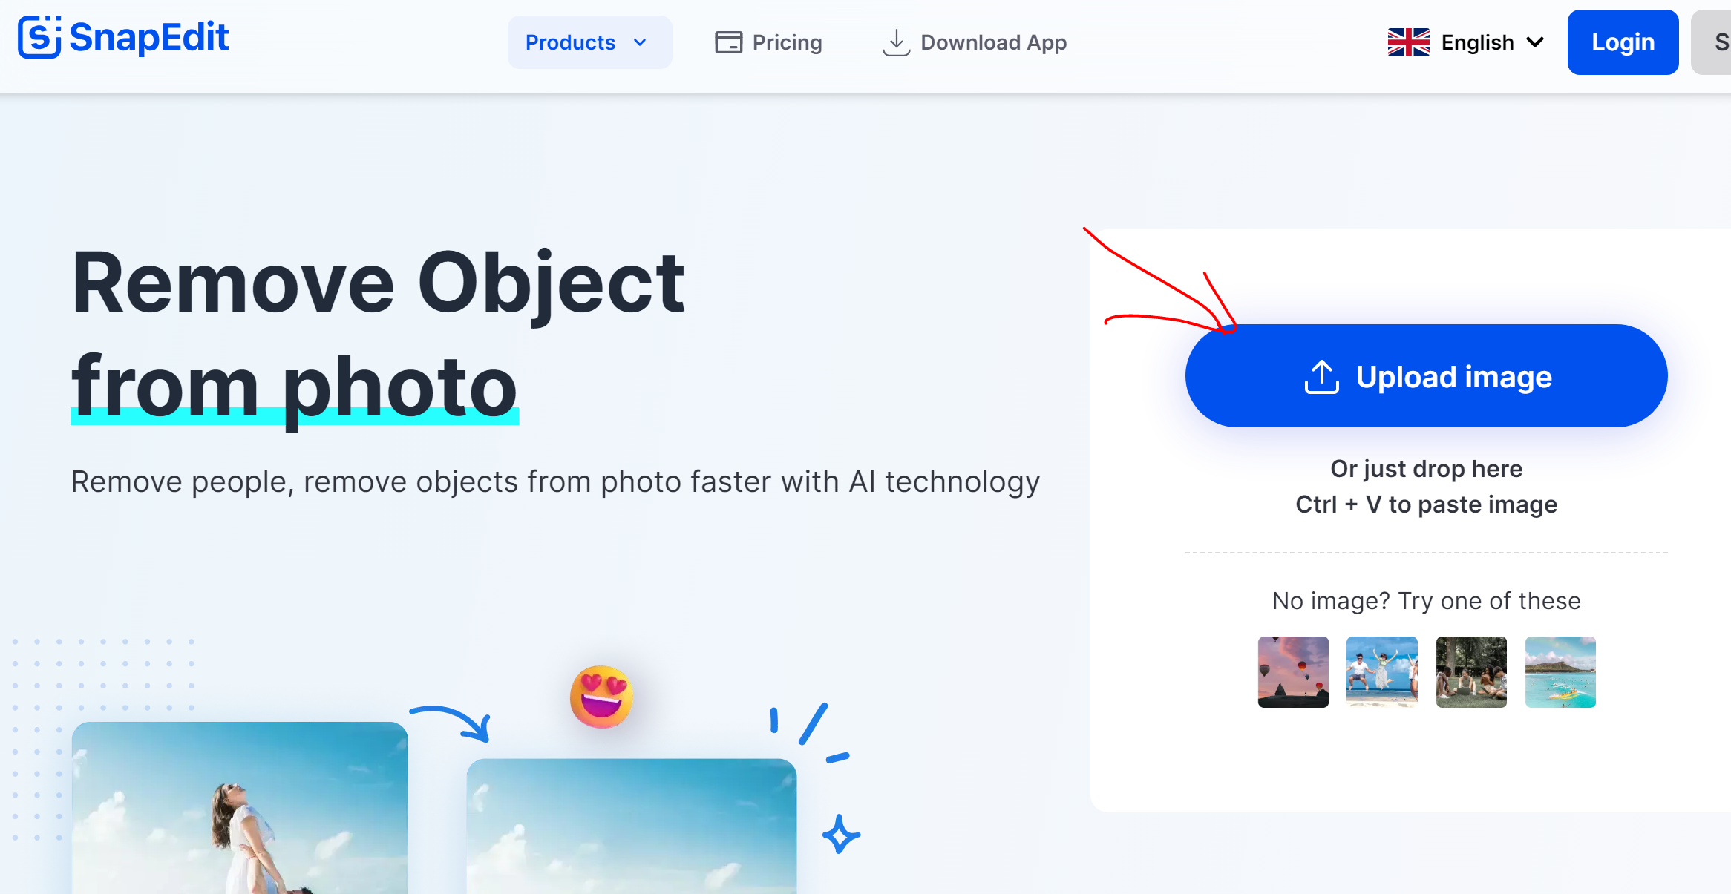Go to Download App

click(x=993, y=42)
